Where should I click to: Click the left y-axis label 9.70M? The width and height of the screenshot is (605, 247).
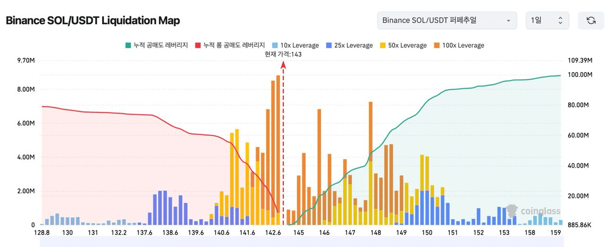26,60
